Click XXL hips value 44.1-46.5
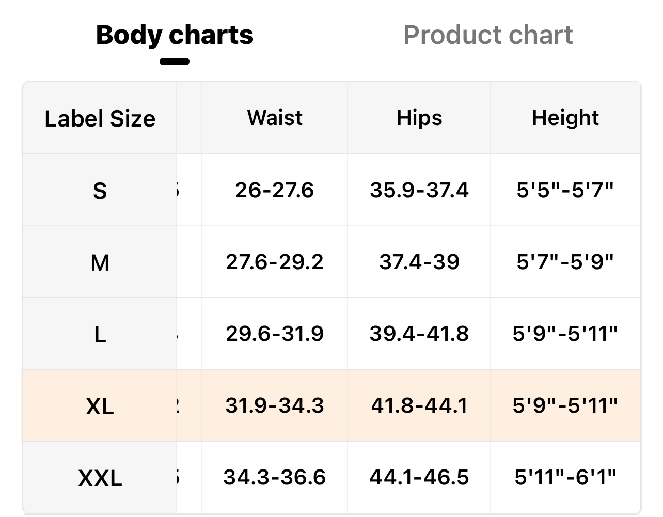Image resolution: width=663 pixels, height=517 pixels. click(419, 477)
